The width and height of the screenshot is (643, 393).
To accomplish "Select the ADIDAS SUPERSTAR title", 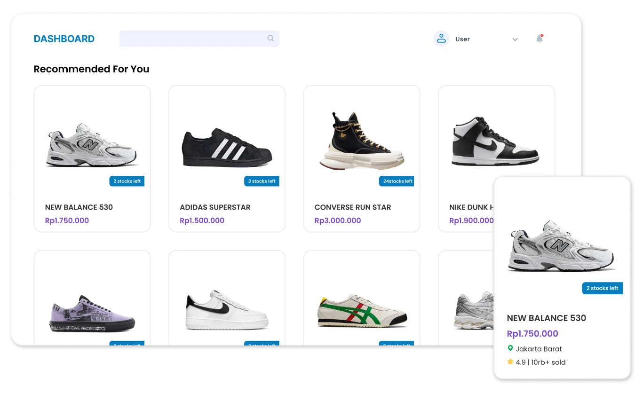I will coord(215,207).
